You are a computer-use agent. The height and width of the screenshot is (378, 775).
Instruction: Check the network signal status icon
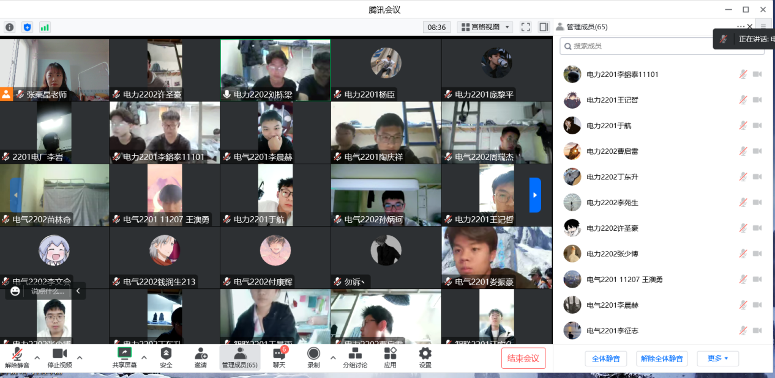pyautogui.click(x=44, y=27)
